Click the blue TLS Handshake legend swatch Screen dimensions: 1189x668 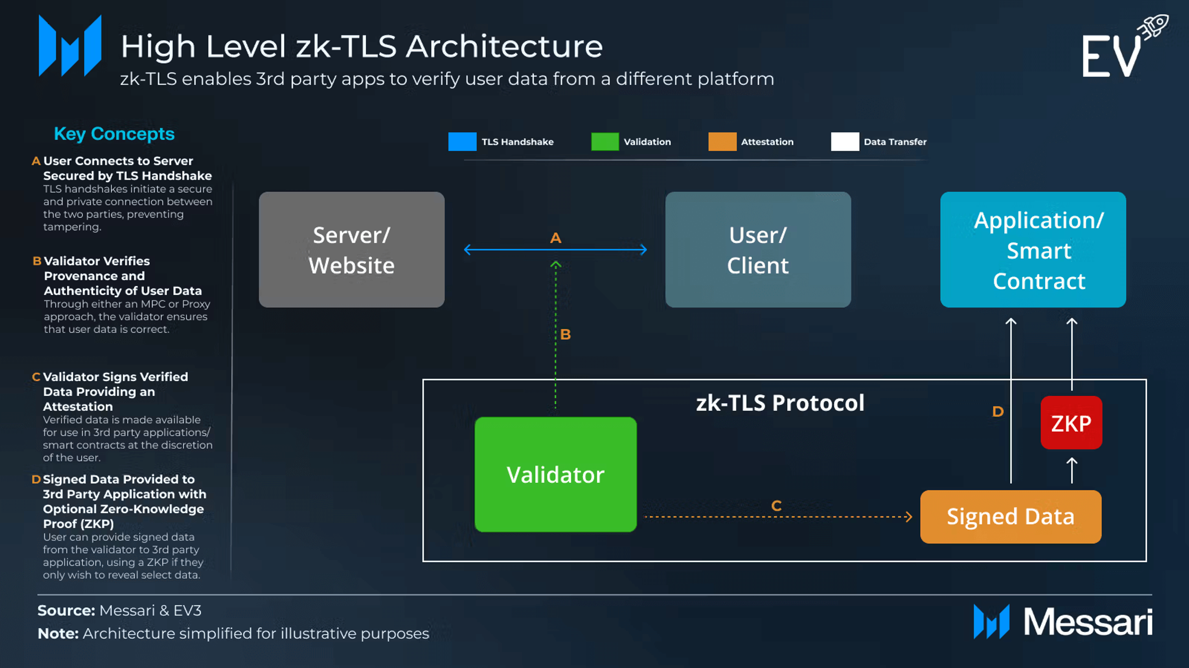[462, 142]
